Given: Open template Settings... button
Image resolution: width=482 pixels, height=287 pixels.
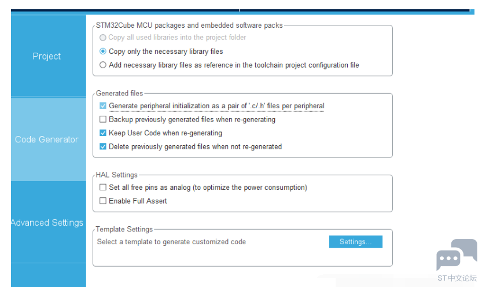Looking at the screenshot, I should [356, 242].
